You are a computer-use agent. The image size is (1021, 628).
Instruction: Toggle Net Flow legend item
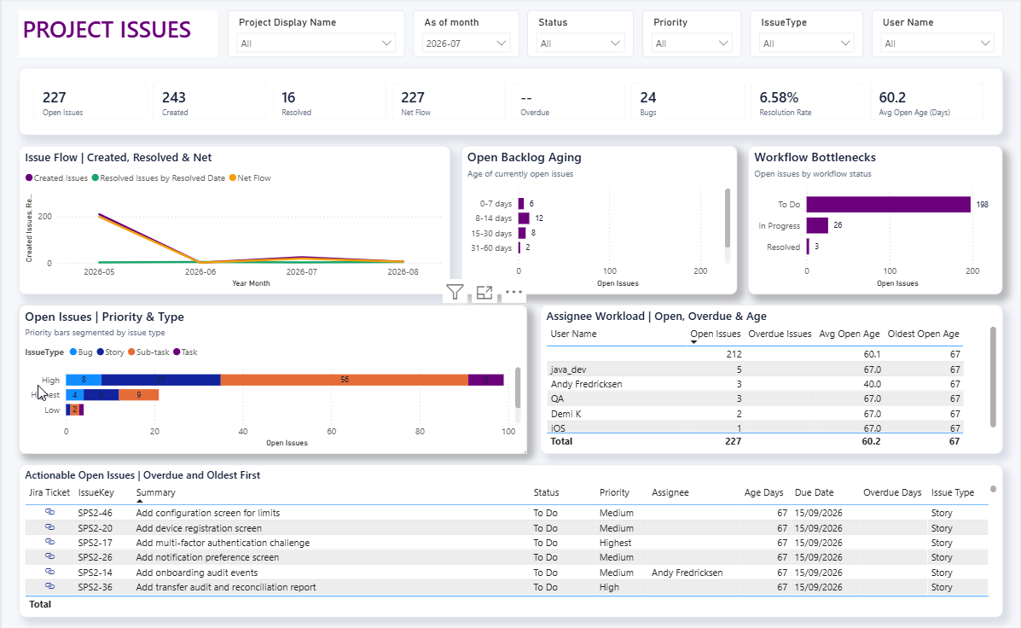click(250, 177)
